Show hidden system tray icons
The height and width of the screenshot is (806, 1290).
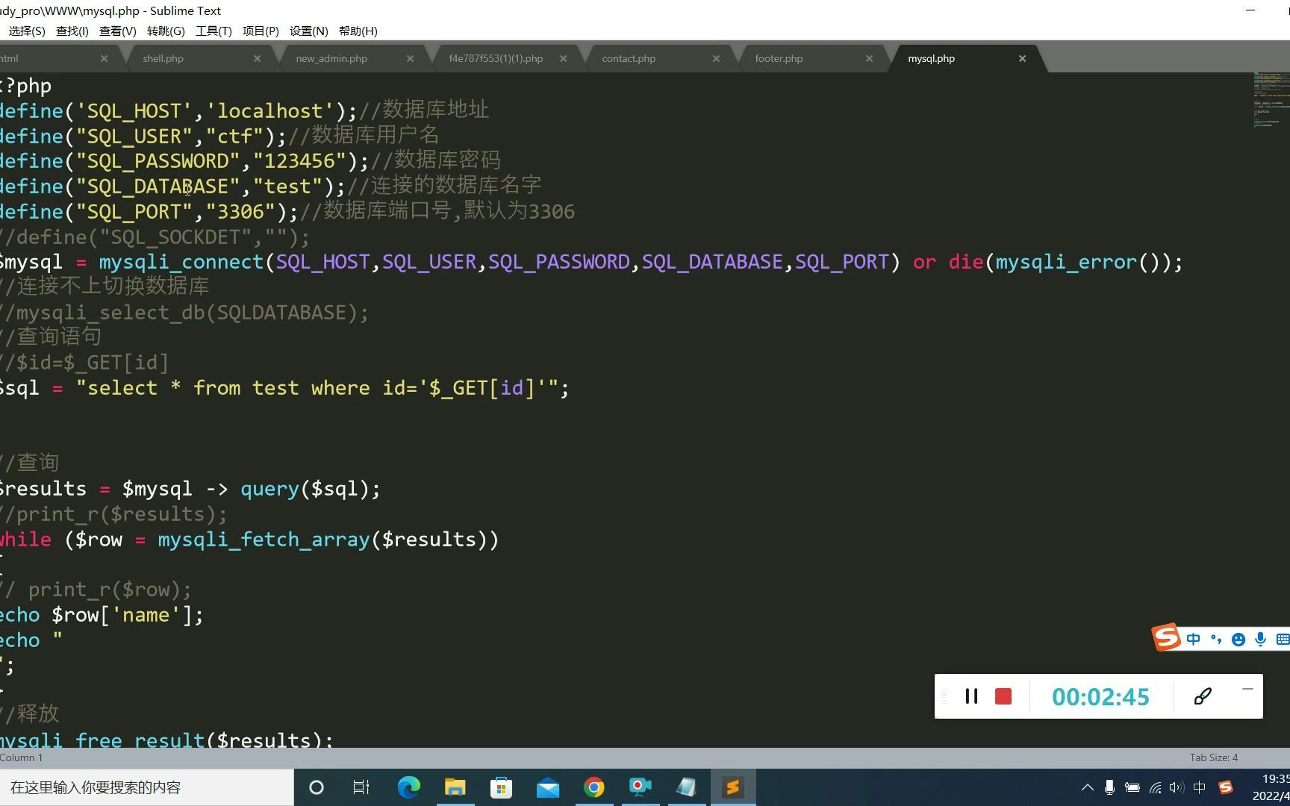point(1087,787)
